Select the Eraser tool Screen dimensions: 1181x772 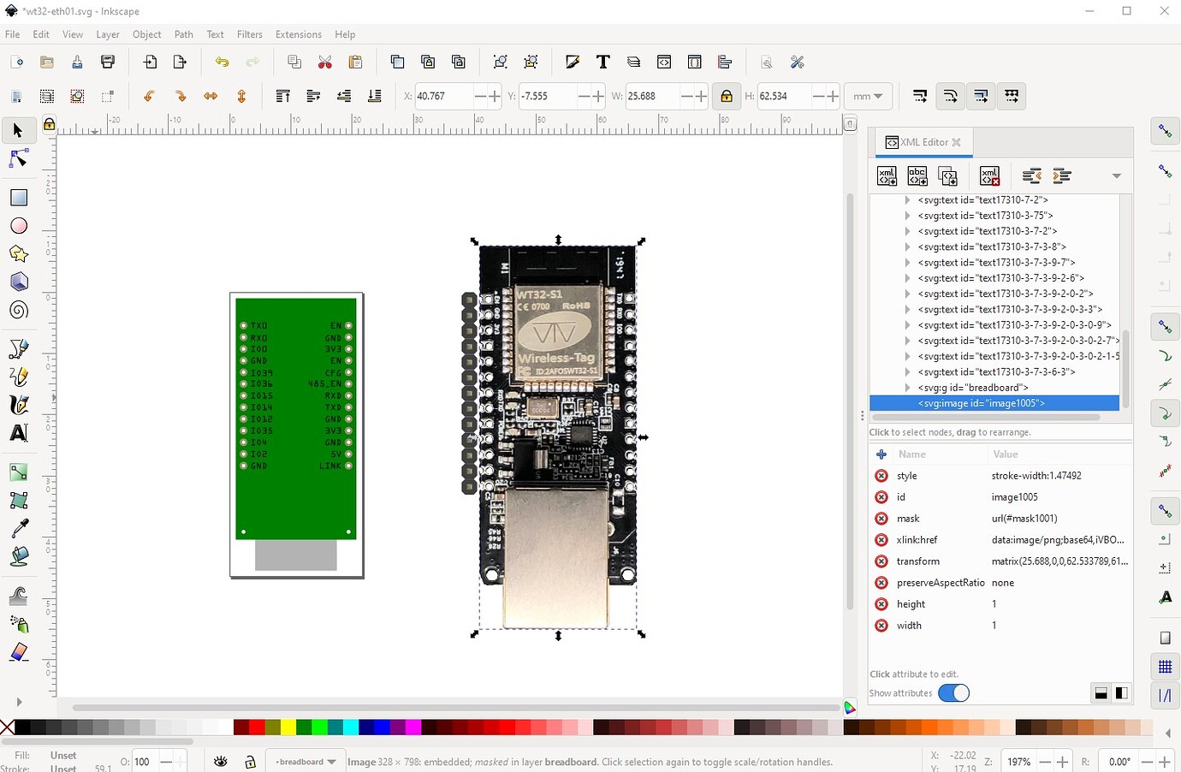coord(18,652)
